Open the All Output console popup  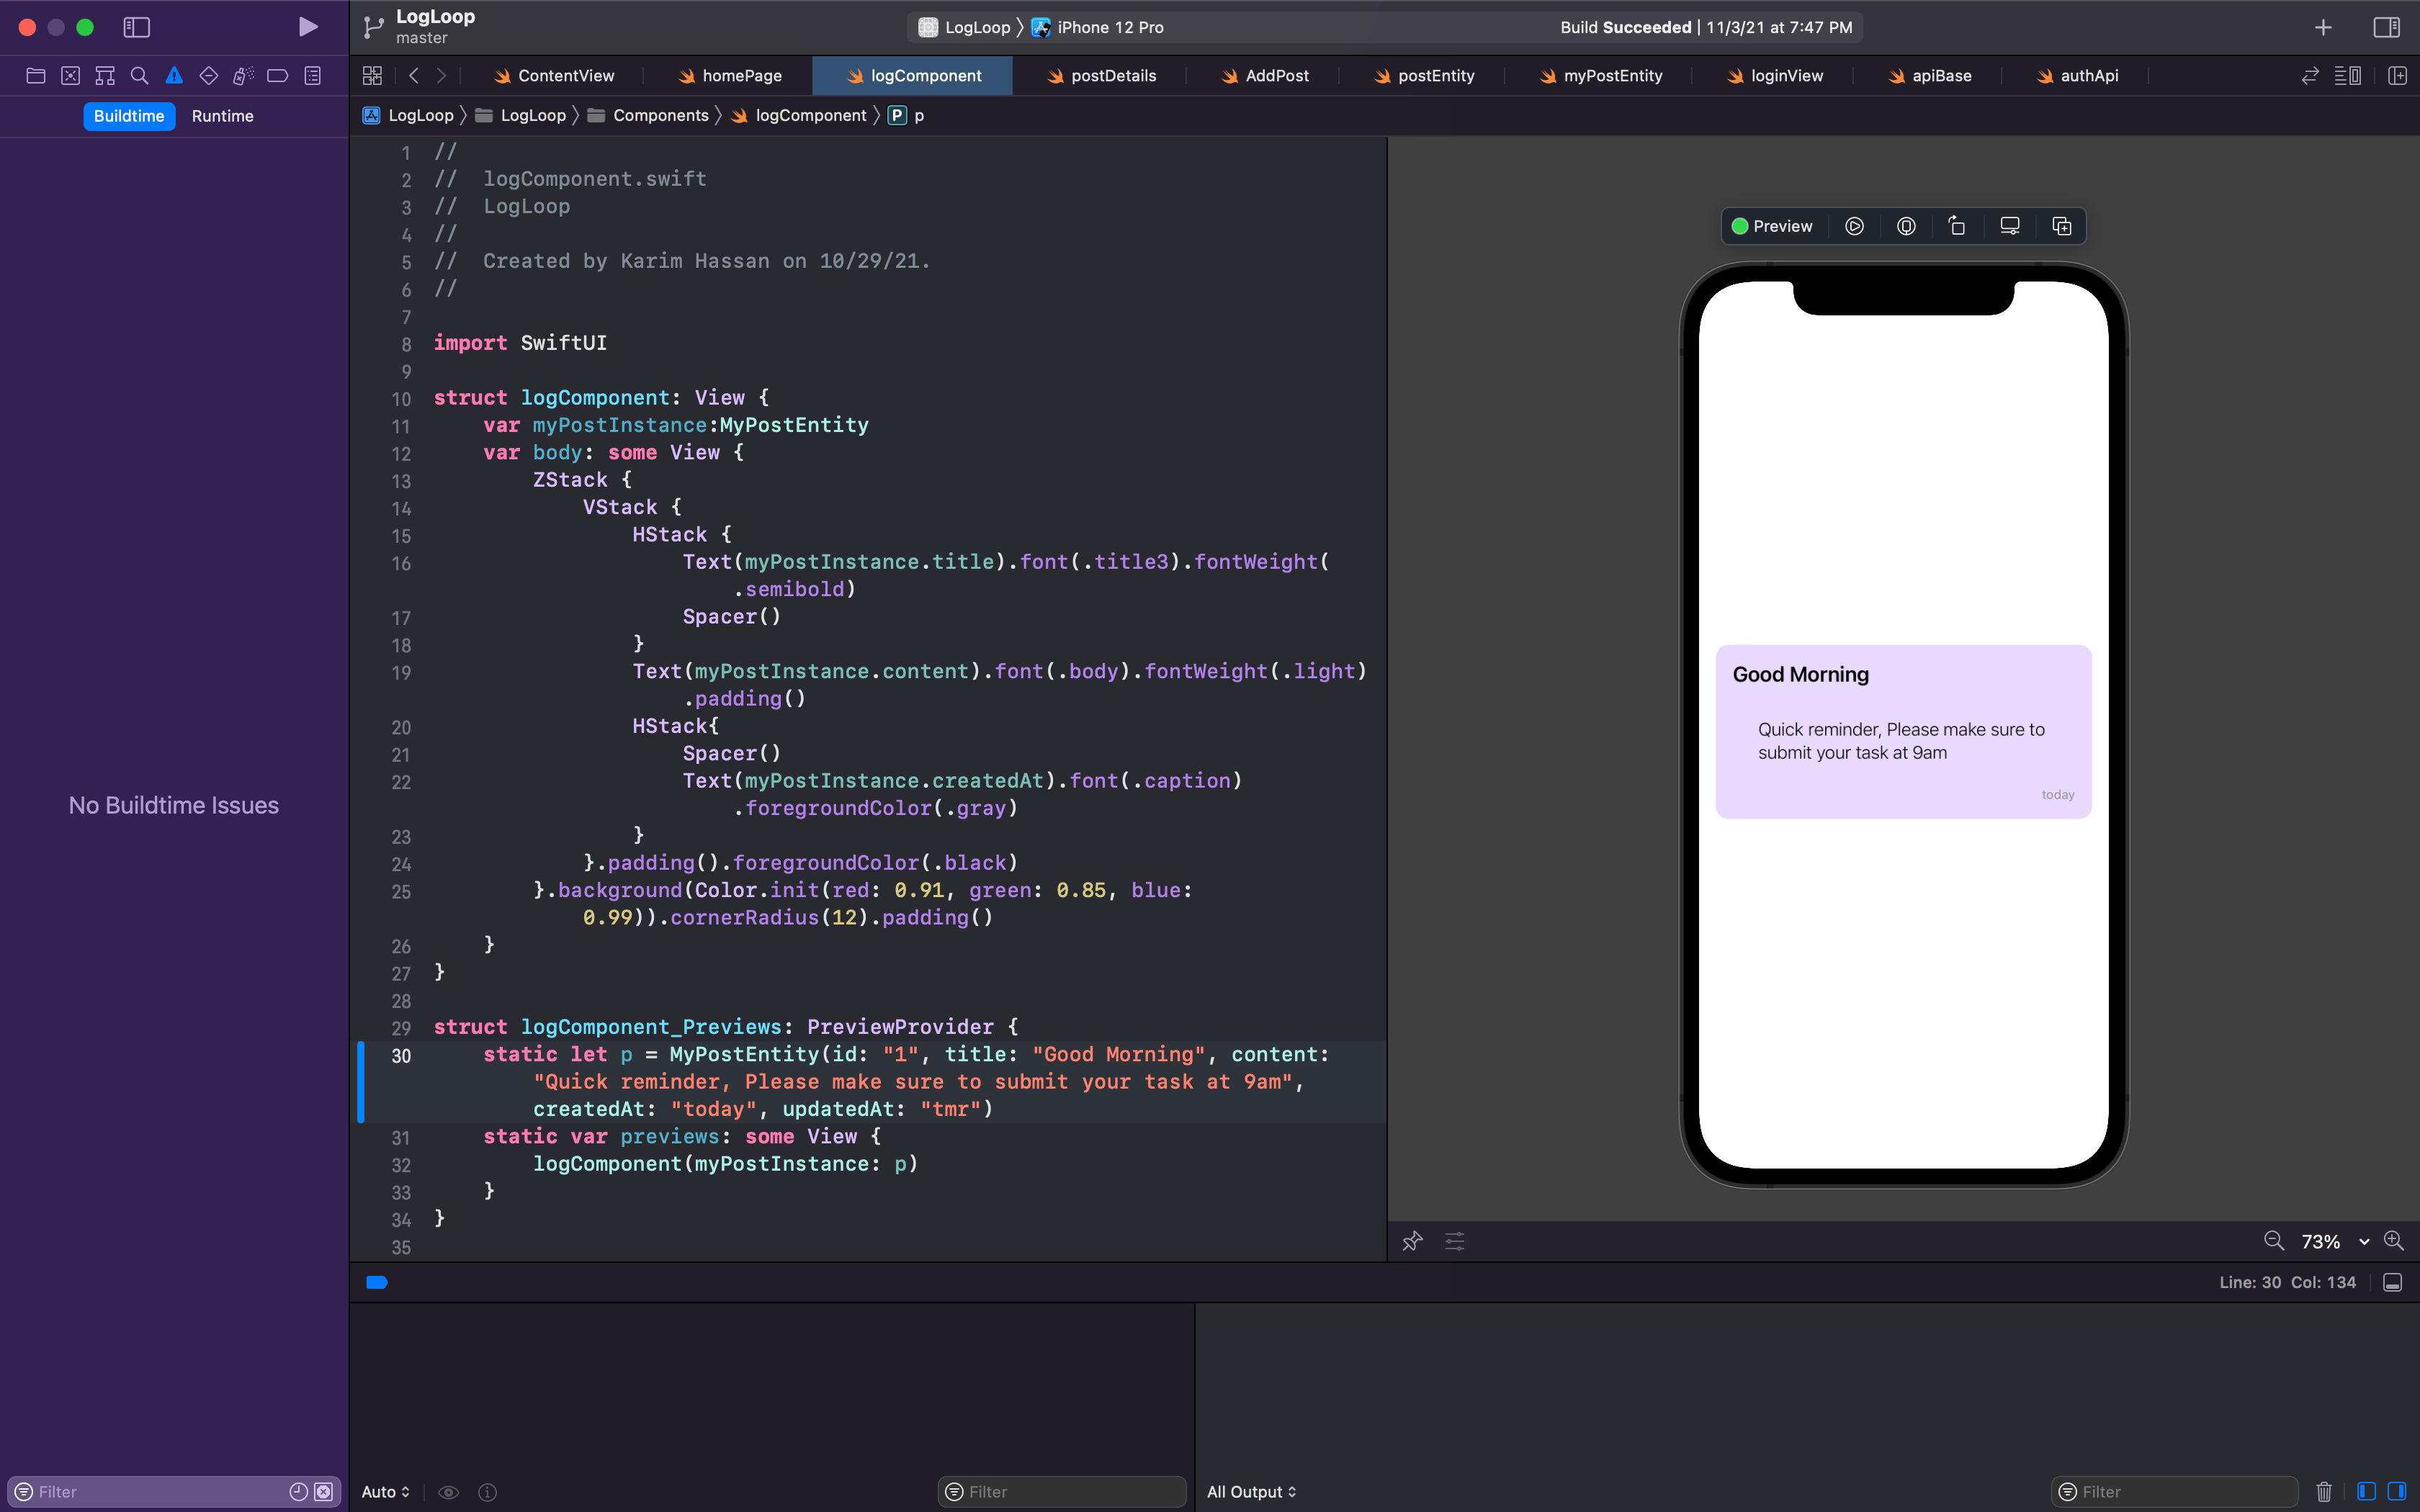point(1252,1492)
